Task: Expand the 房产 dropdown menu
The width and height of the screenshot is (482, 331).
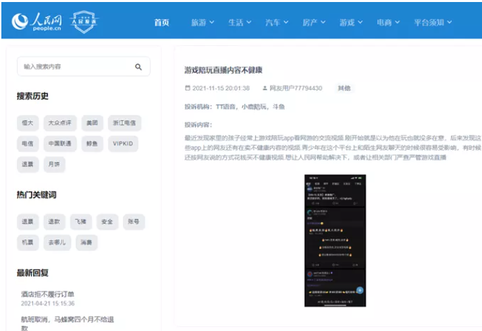Action: tap(314, 22)
